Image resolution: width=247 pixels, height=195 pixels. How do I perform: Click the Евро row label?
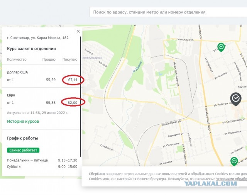coord(11,95)
